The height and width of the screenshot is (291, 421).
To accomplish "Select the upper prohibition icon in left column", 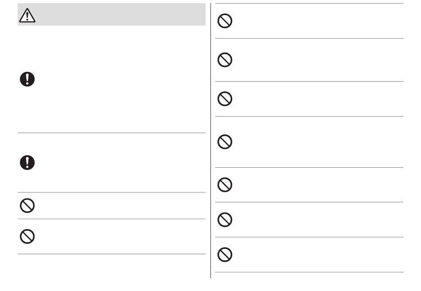I will [27, 206].
